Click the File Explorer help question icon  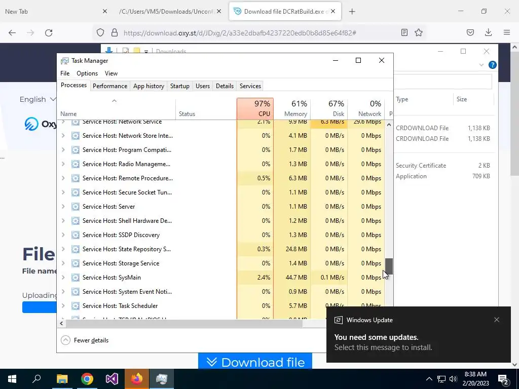(x=493, y=65)
